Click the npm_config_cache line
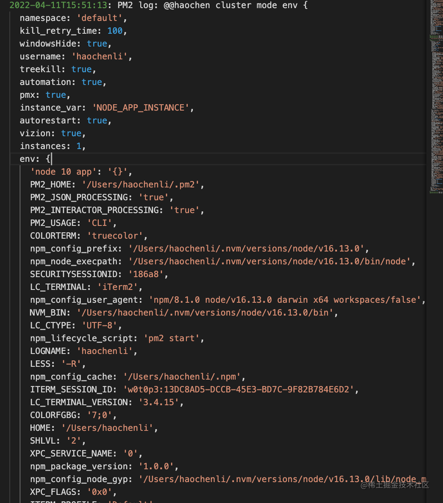Screen dimensions: 443x503 click(138, 377)
